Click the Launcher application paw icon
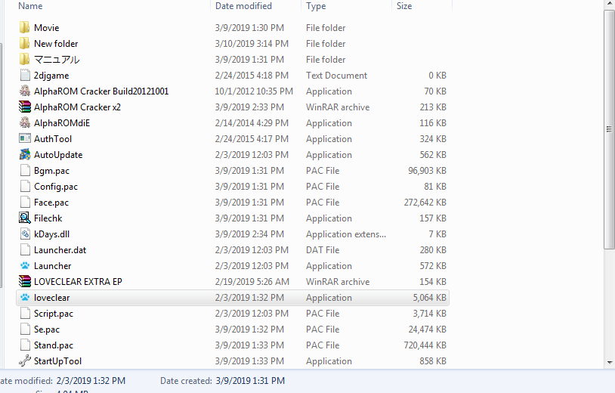Viewport: 615px width, 393px height. tap(25, 266)
